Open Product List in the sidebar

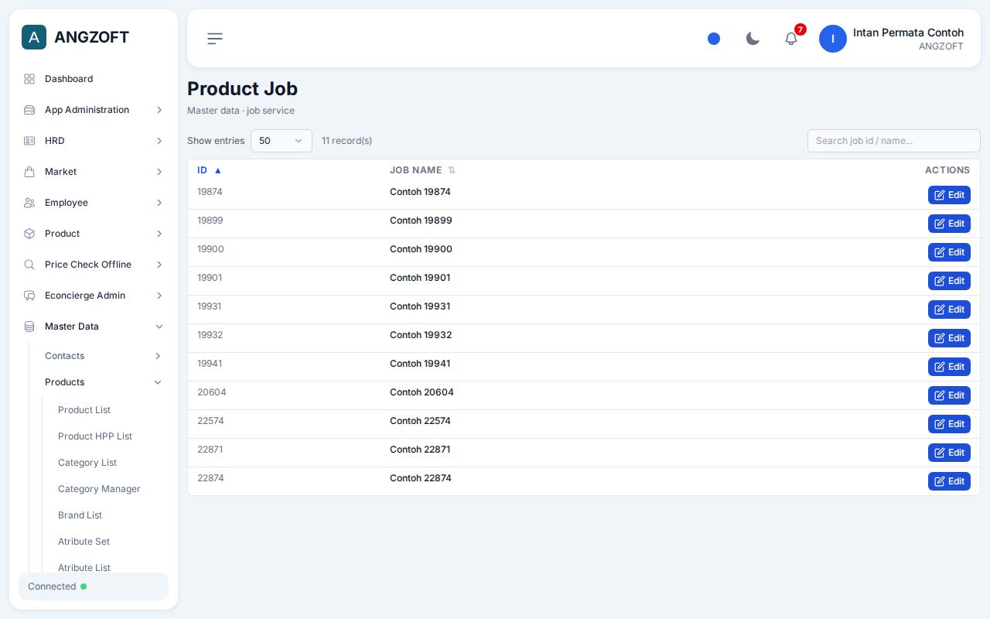pyautogui.click(x=84, y=410)
